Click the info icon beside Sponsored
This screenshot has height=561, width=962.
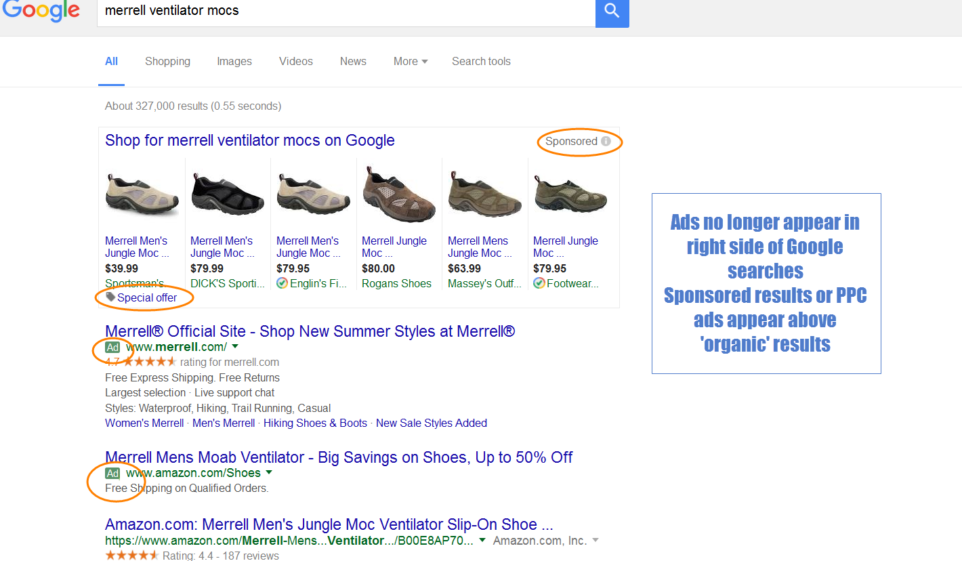coord(606,142)
